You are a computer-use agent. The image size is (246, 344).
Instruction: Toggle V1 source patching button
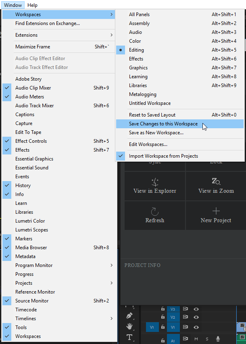click(x=152, y=327)
